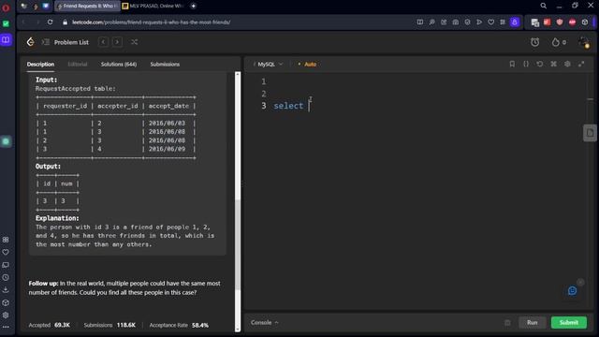
Task: Open the user profile avatar
Action: pyautogui.click(x=583, y=42)
